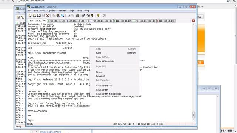Open help via the yellow bulb icon
Viewport: 237px width, 133px height.
pyautogui.click(x=98, y=16)
